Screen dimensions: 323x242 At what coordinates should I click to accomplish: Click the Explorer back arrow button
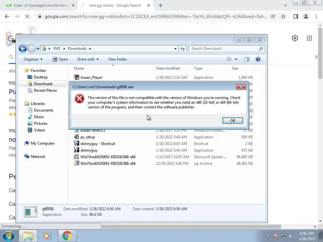pyautogui.click(x=23, y=49)
